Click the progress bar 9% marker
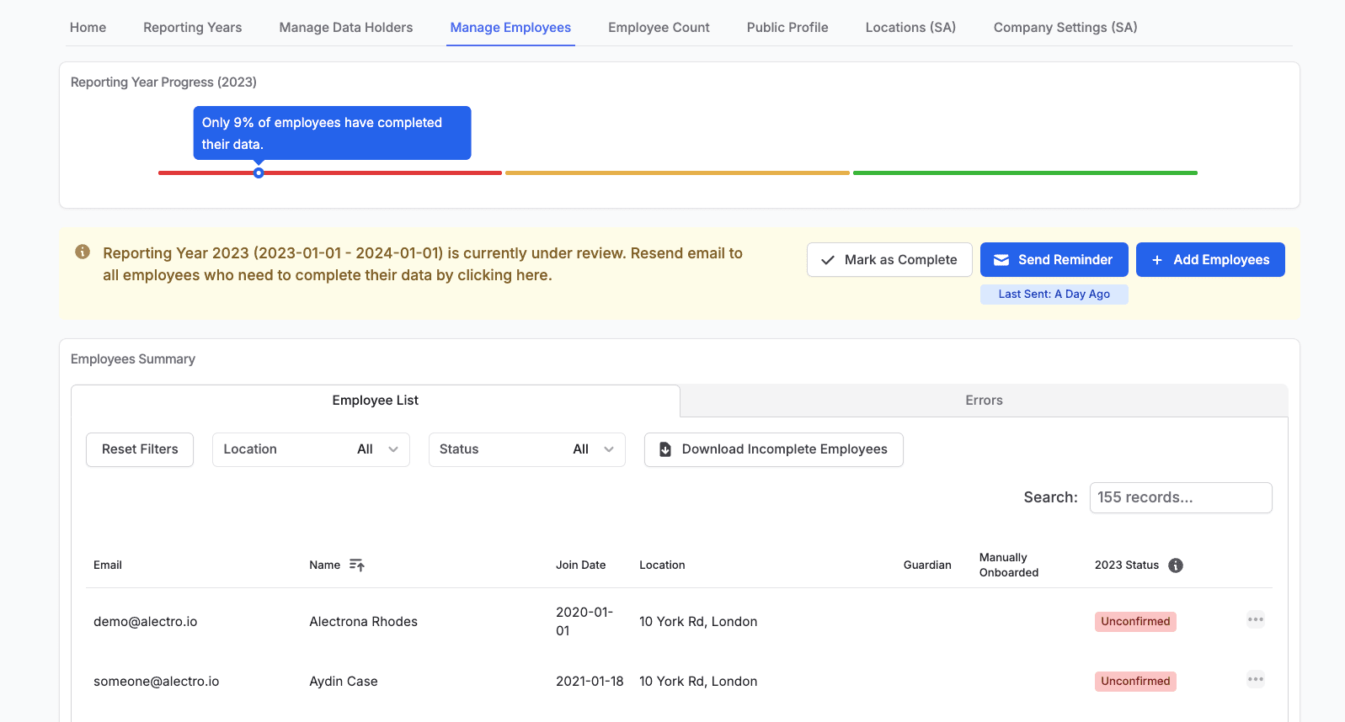1345x722 pixels. 259,173
